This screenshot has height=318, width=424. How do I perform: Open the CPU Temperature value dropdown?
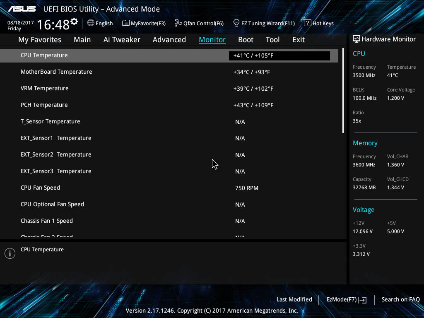click(279, 56)
